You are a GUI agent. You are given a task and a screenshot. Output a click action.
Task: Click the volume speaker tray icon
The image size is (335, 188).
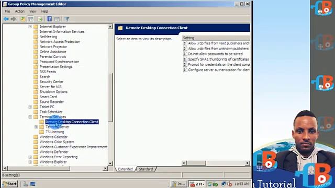pos(230,184)
